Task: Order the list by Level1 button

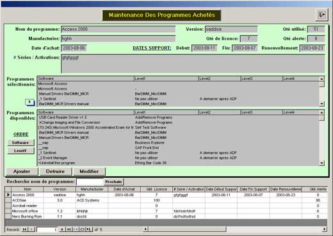Action: click(x=20, y=151)
